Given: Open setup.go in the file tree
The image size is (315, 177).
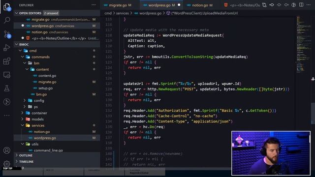Looking at the screenshot, I should click(x=57, y=88).
